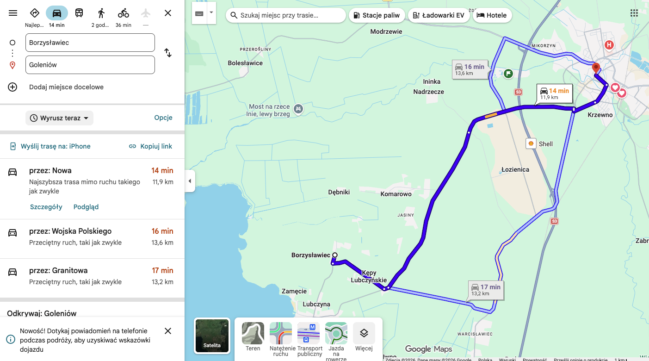Screen dimensions: 649x361
Task: Enable the Natężenie ruchu traffic layer
Action: pos(281,336)
